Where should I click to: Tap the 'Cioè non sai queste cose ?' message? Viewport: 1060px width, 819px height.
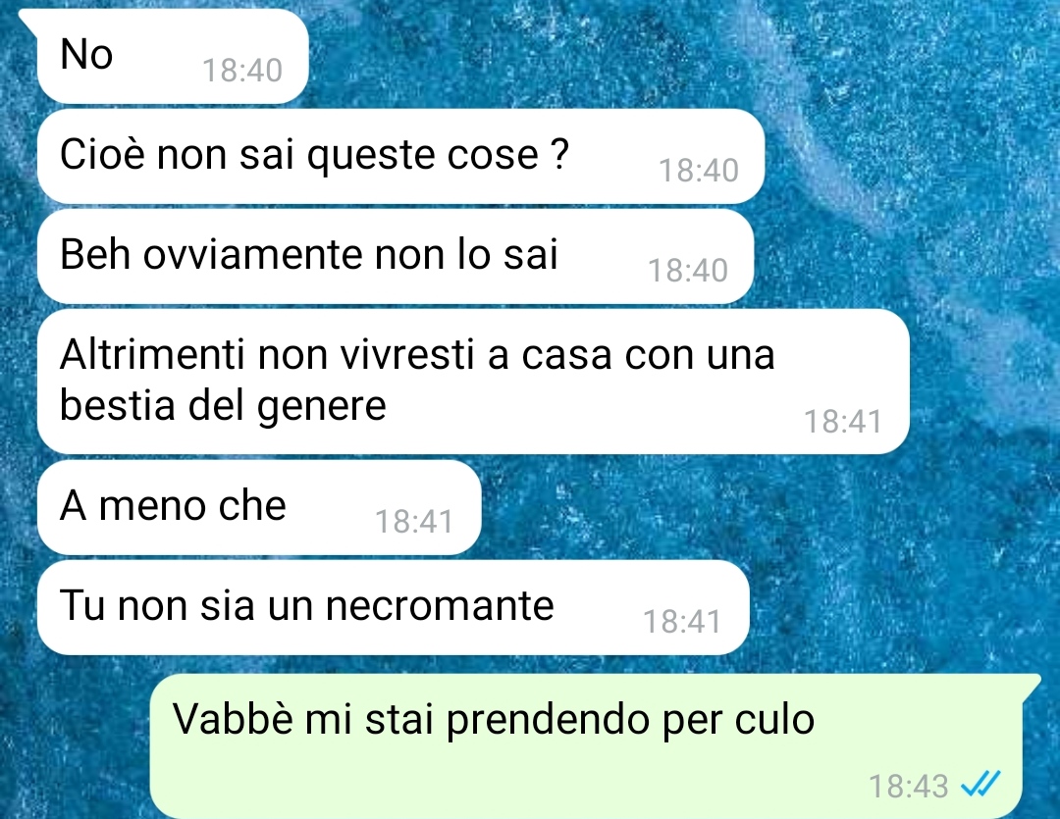click(x=400, y=157)
